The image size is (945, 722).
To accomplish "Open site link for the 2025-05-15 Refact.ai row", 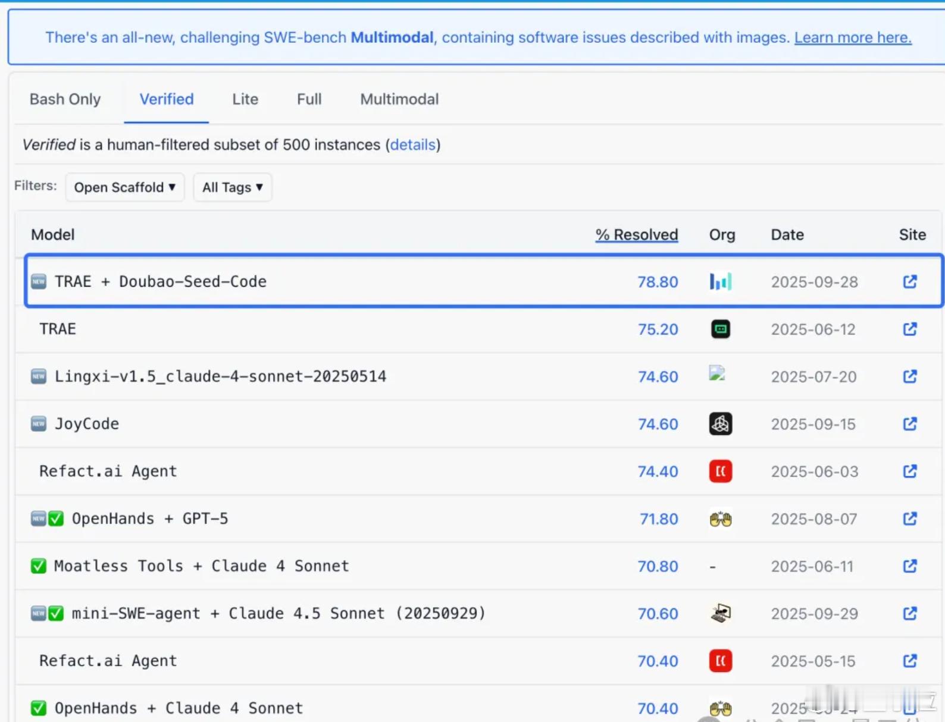I will 910,661.
